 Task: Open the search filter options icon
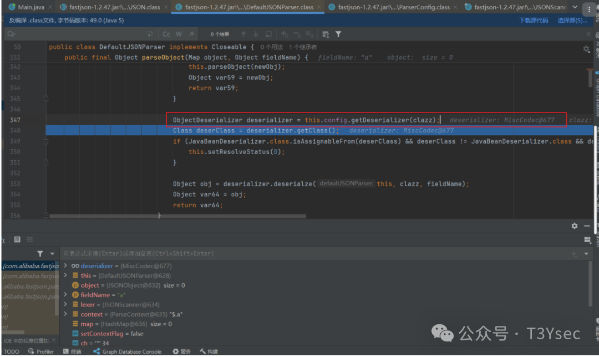(338, 34)
